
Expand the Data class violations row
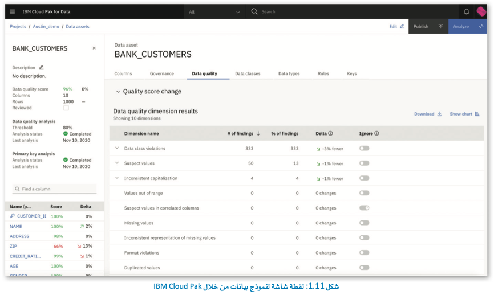pyautogui.click(x=117, y=148)
